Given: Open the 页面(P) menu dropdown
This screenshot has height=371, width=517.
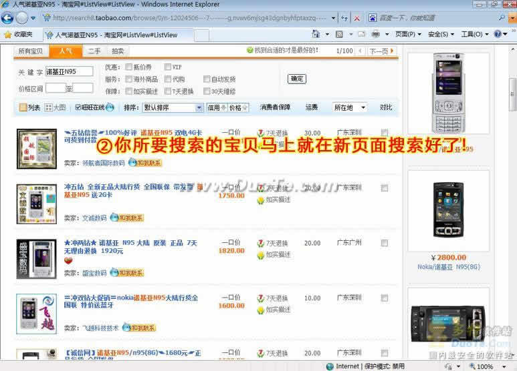Looking at the screenshot, I should click(408, 34).
